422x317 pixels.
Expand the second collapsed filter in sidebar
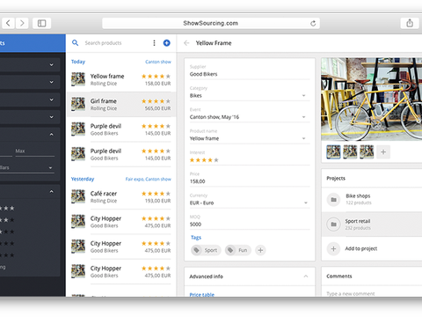pos(52,82)
